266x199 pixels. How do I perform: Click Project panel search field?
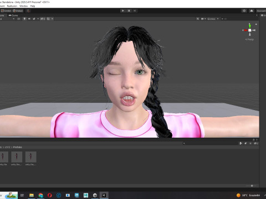pos(209,143)
